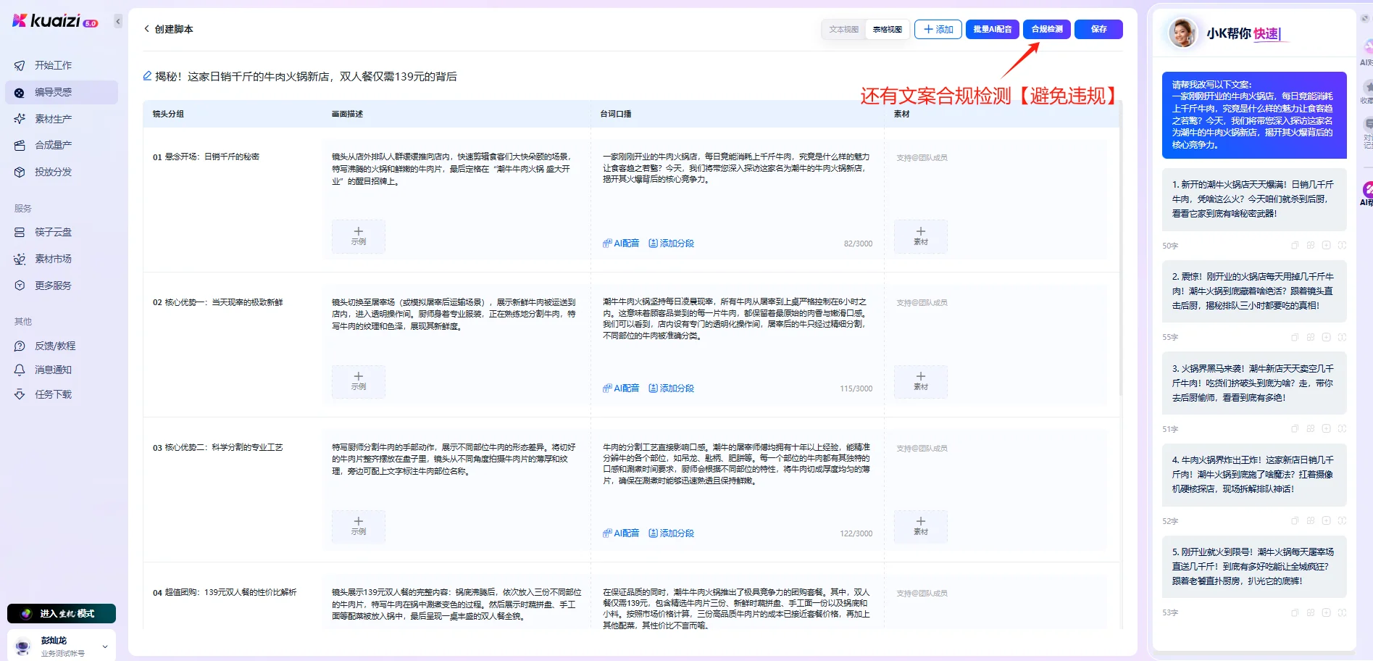This screenshot has width=1373, height=661.
Task: Click the expand icon under the 50字 suggestion
Action: pyautogui.click(x=1342, y=246)
